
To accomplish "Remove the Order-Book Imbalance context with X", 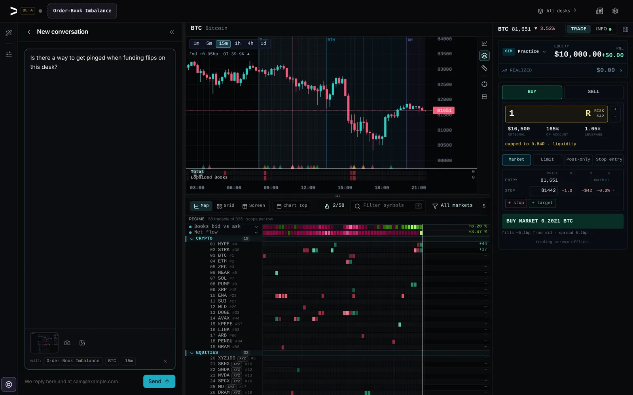I will point(165,361).
